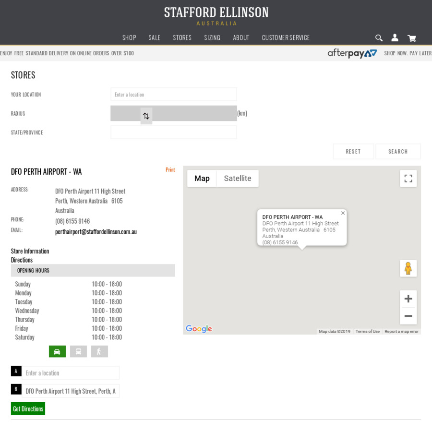
Task: Click the Google logo on the map
Action: pyautogui.click(x=199, y=328)
